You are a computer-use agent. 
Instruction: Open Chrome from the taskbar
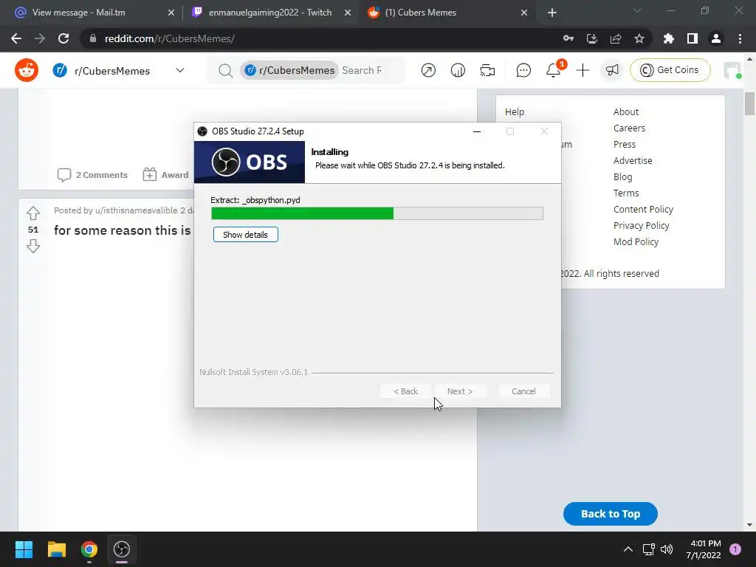pyautogui.click(x=89, y=549)
